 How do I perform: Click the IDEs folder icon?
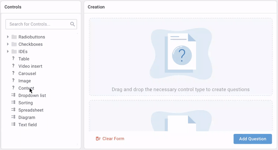point(14,52)
